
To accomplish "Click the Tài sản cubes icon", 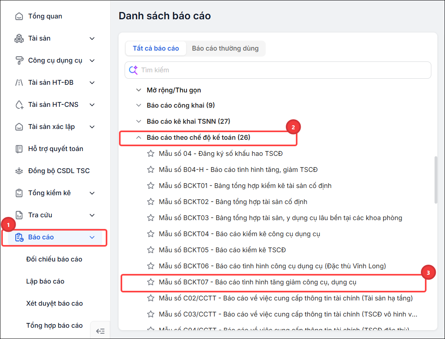I will (x=19, y=39).
